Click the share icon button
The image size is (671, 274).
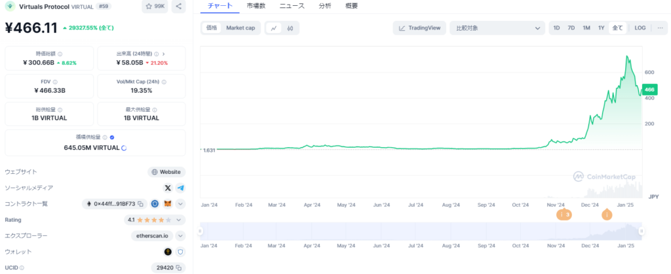178,7
